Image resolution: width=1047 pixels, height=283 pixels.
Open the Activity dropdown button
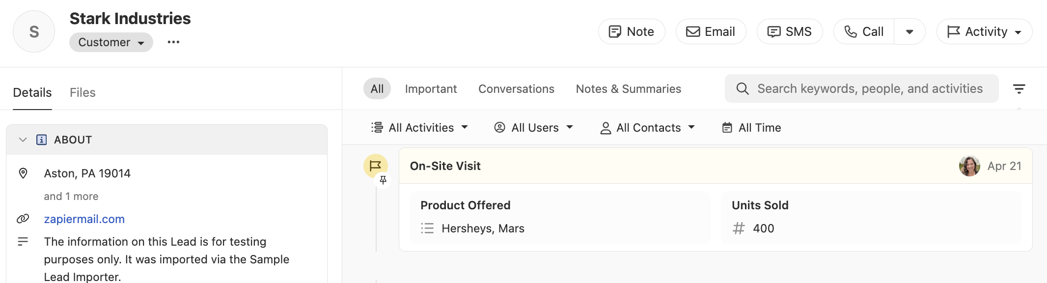coord(984,31)
